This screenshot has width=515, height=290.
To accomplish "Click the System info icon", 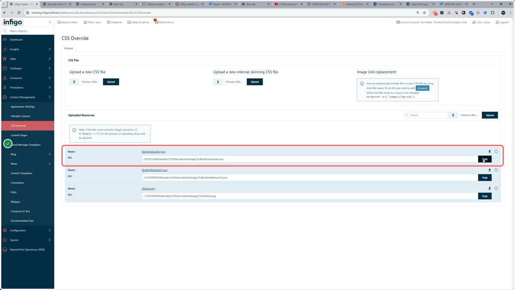I will [x=5, y=240].
